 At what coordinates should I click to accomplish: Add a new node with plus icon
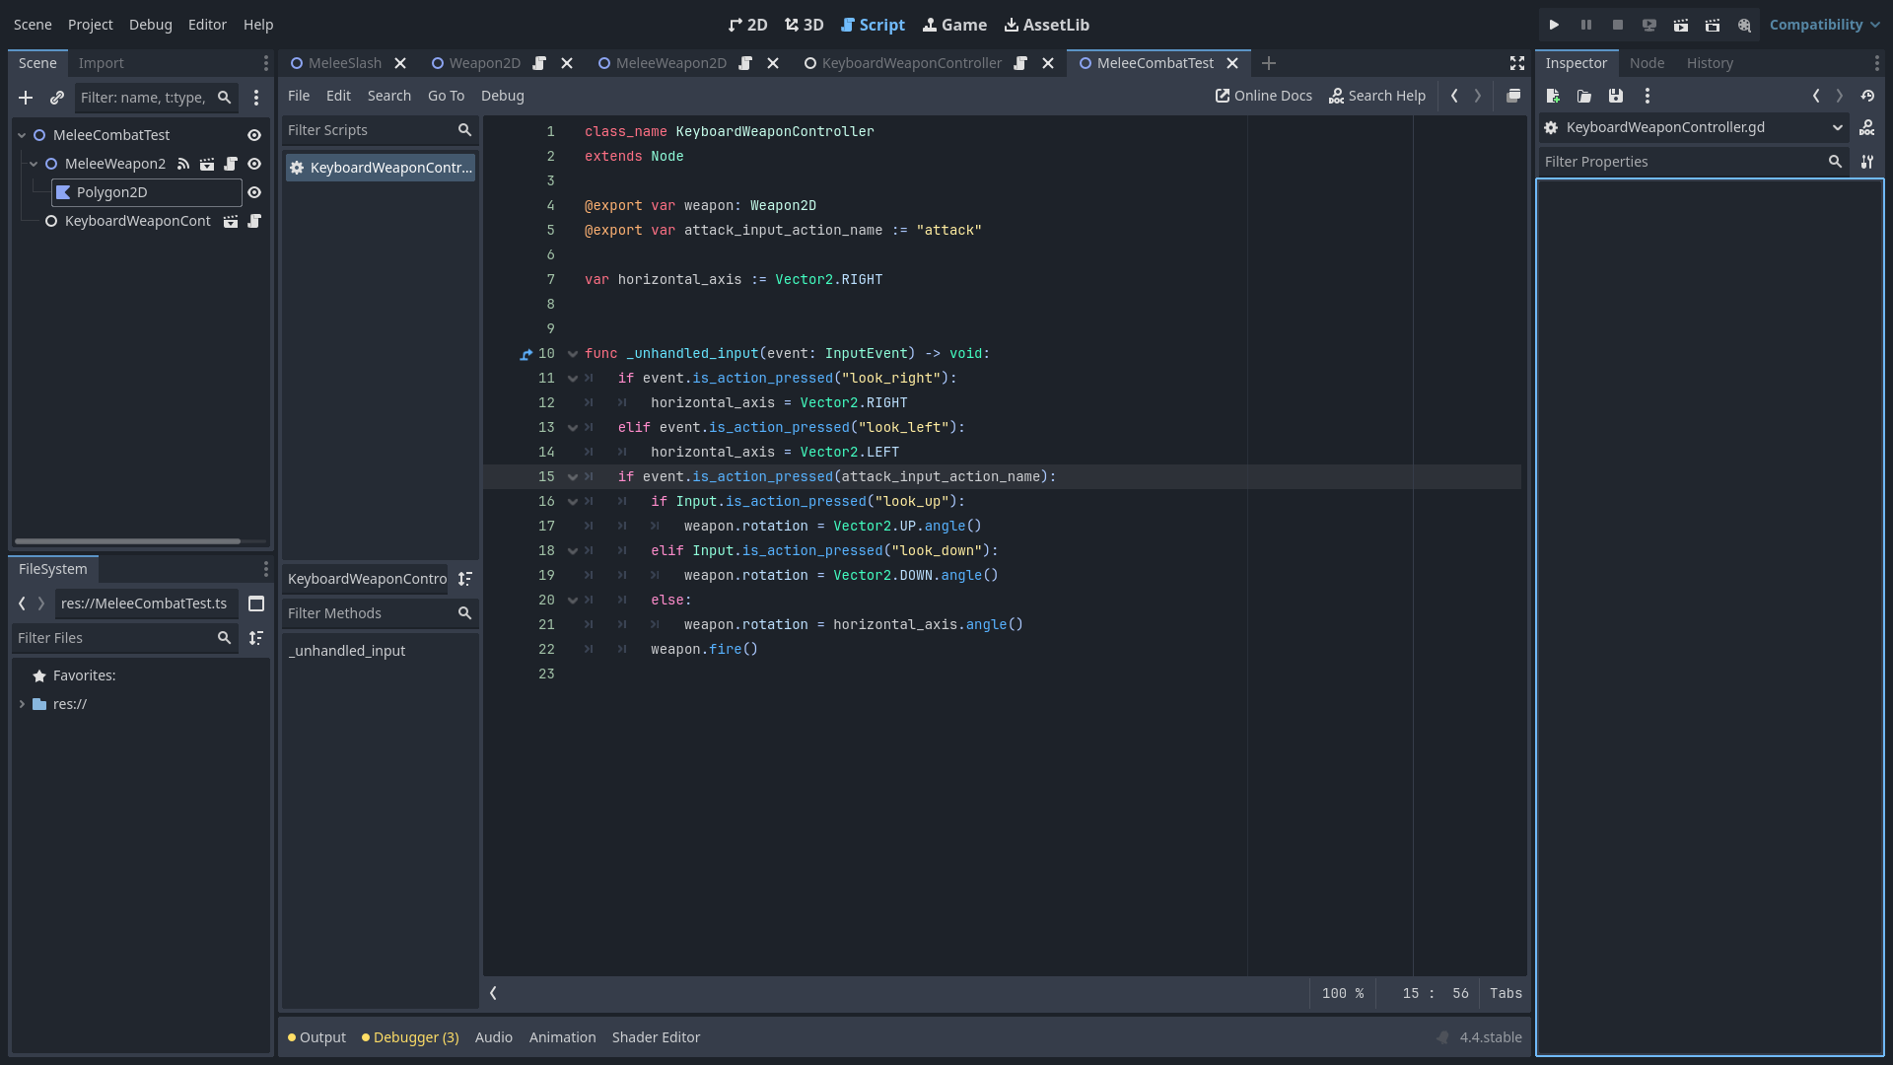(x=26, y=98)
